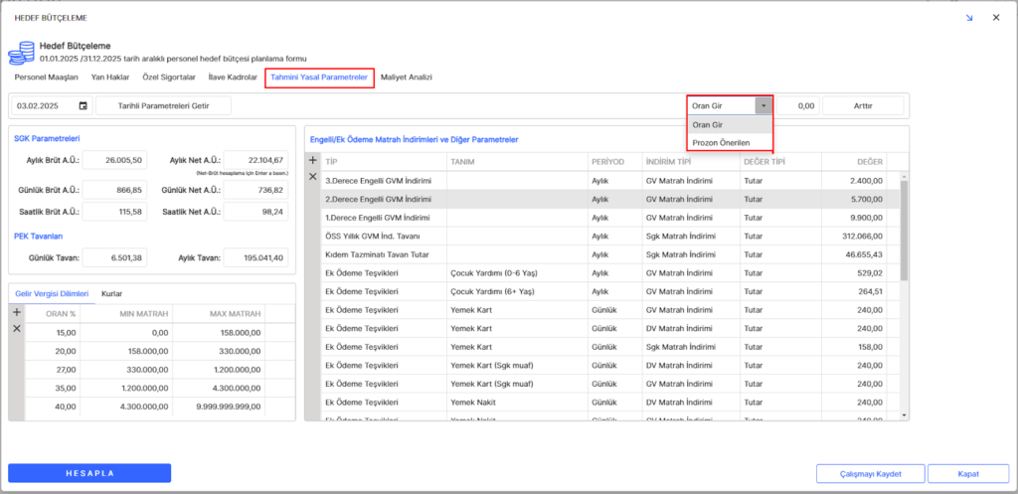Choose Oran Gir option in list
This screenshot has width=1018, height=494.
[708, 124]
